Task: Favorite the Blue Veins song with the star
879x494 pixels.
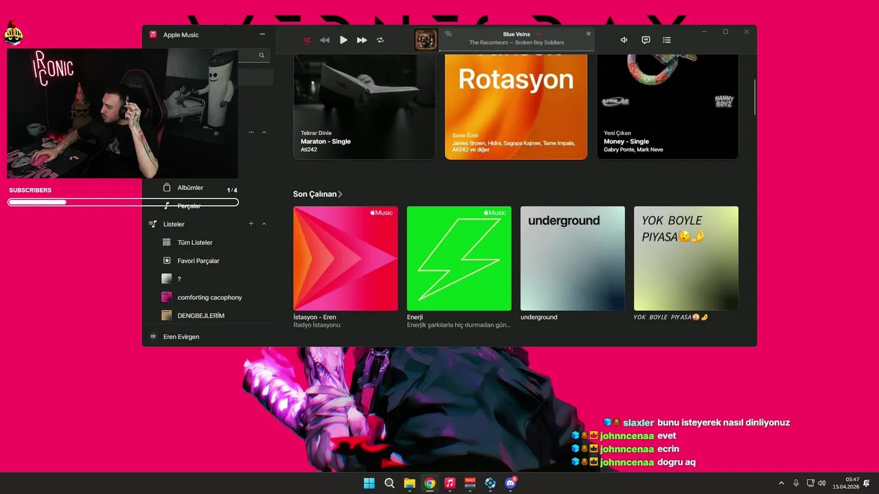Action: (589, 34)
